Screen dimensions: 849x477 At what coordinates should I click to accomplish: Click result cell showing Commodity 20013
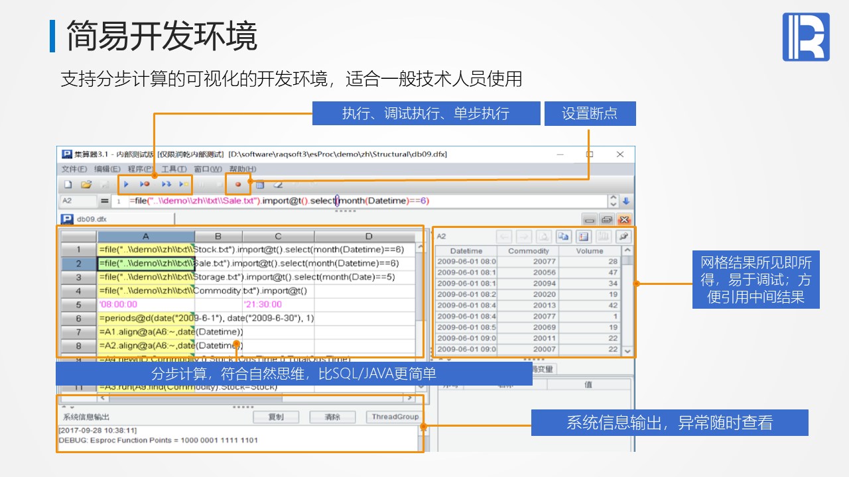(x=529, y=305)
